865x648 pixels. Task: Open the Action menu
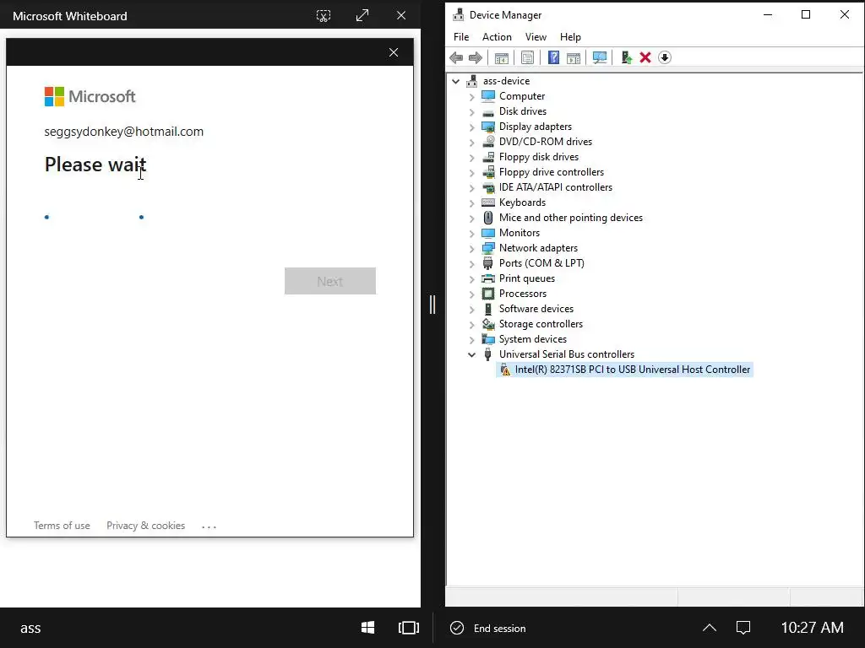coord(497,37)
